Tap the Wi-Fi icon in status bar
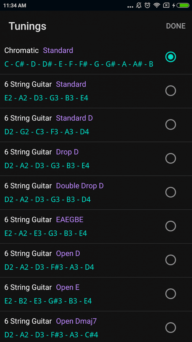Viewport: 192px width, 342px height. [157, 5]
